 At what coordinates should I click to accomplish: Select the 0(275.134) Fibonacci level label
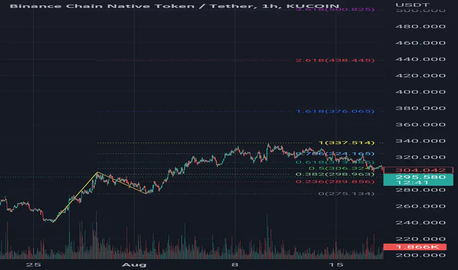[346, 194]
